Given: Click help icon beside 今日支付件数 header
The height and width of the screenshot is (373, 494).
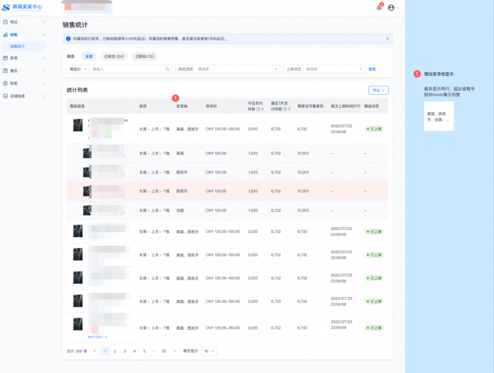Looking at the screenshot, I should [258, 109].
